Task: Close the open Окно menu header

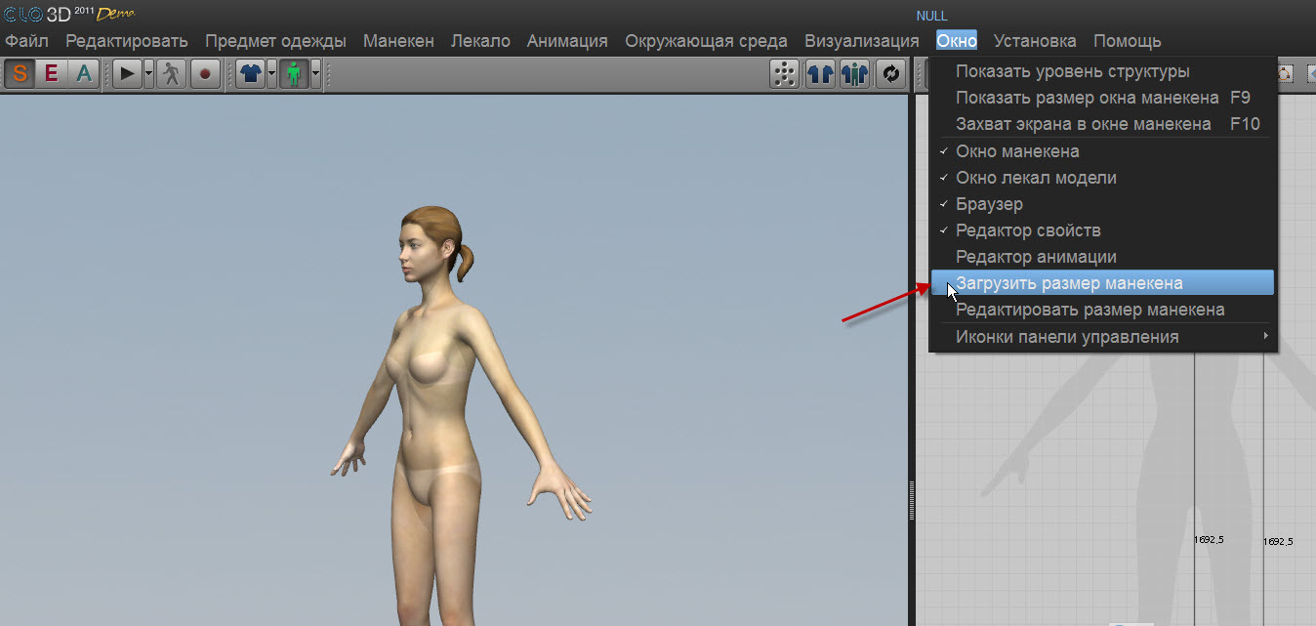Action: pyautogui.click(x=957, y=41)
